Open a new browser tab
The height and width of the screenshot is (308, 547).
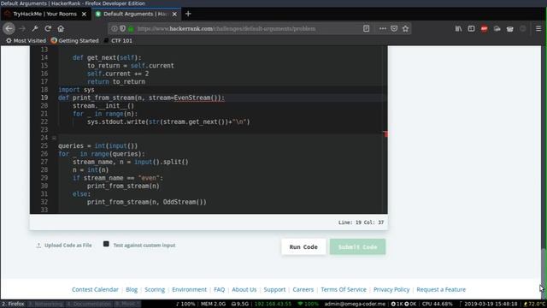[x=188, y=14]
